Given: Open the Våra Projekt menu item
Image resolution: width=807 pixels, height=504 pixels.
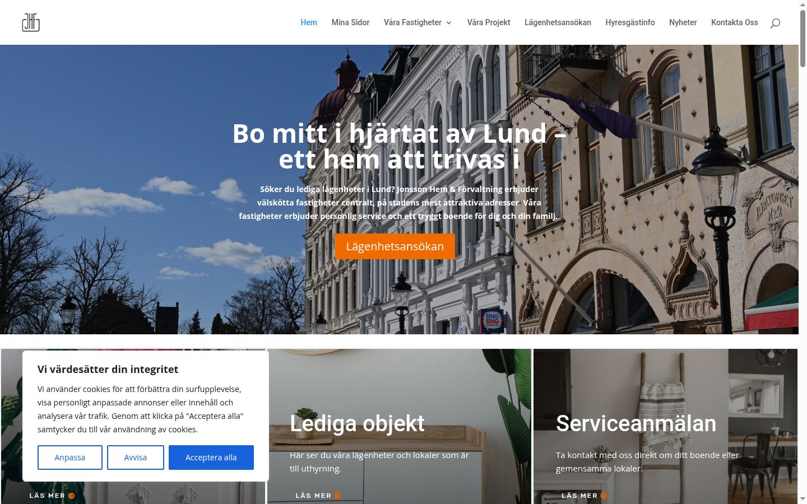Looking at the screenshot, I should tap(489, 22).
